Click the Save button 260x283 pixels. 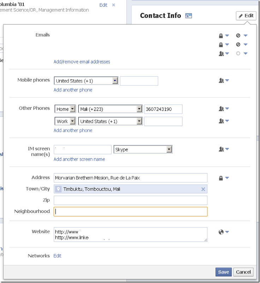click(x=223, y=272)
